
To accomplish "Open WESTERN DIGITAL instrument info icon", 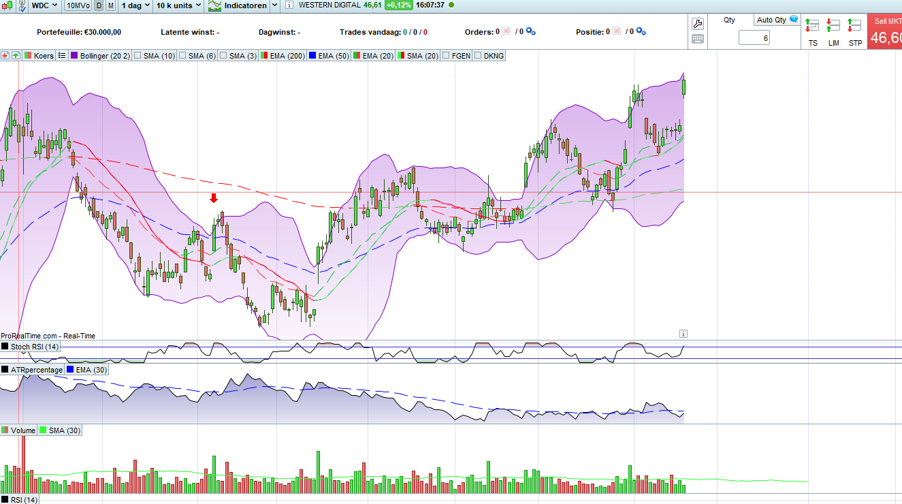I will coord(289,5).
